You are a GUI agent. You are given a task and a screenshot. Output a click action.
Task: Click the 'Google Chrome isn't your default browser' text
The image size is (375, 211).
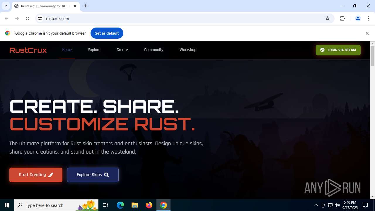click(x=50, y=33)
